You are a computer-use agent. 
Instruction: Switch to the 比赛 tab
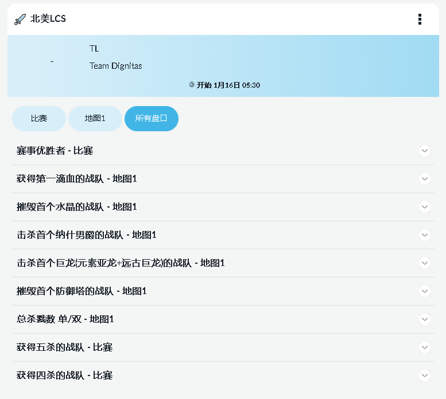click(x=39, y=119)
